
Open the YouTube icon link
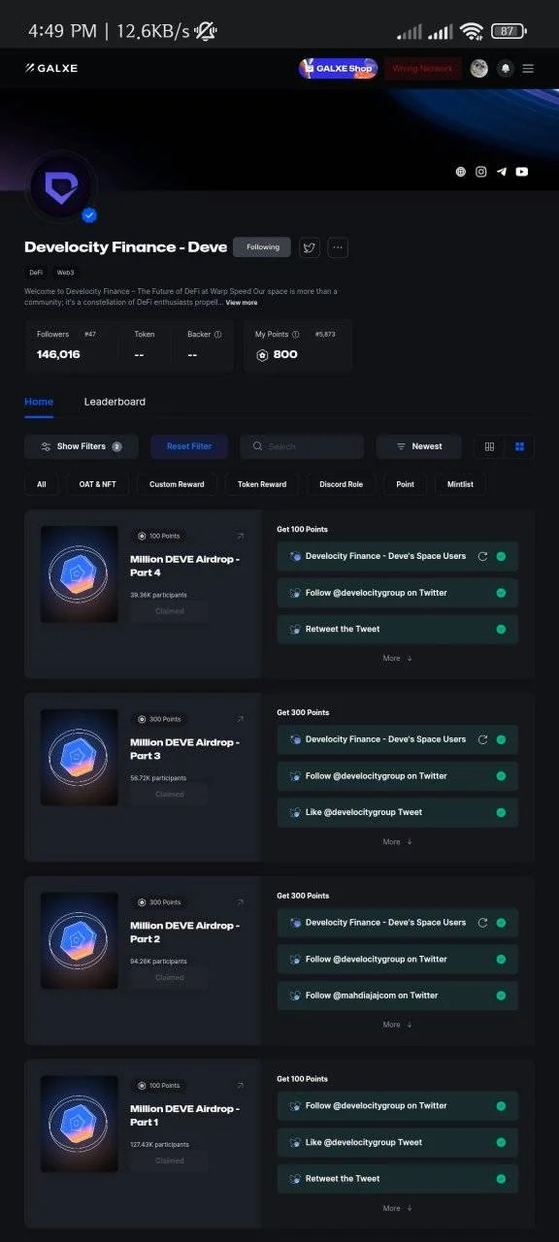(x=522, y=172)
